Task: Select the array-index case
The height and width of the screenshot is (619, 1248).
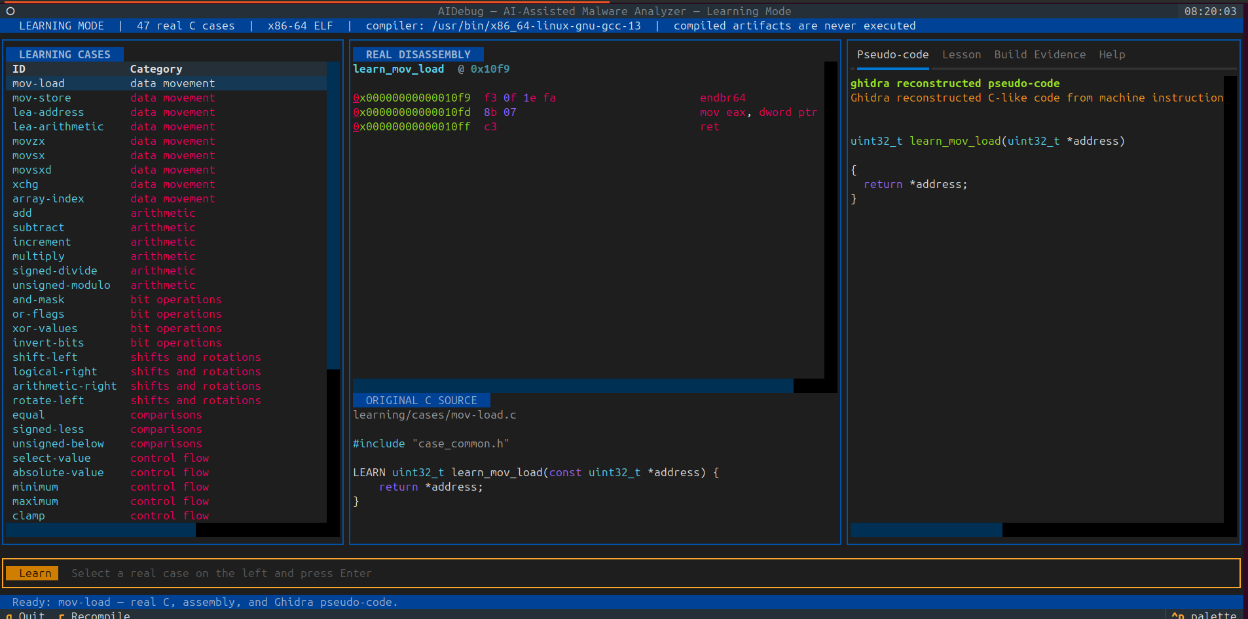Action: 166,198
